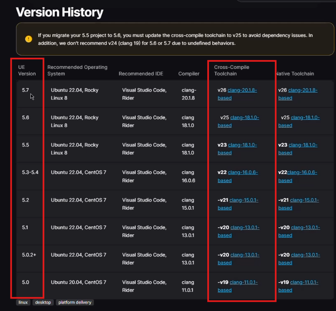
Task: Click the migration notice text about v25 toolchain
Action: pyautogui.click(x=175, y=39)
